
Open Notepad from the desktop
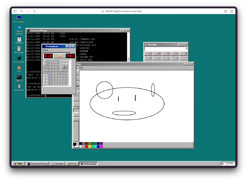pos(19,40)
